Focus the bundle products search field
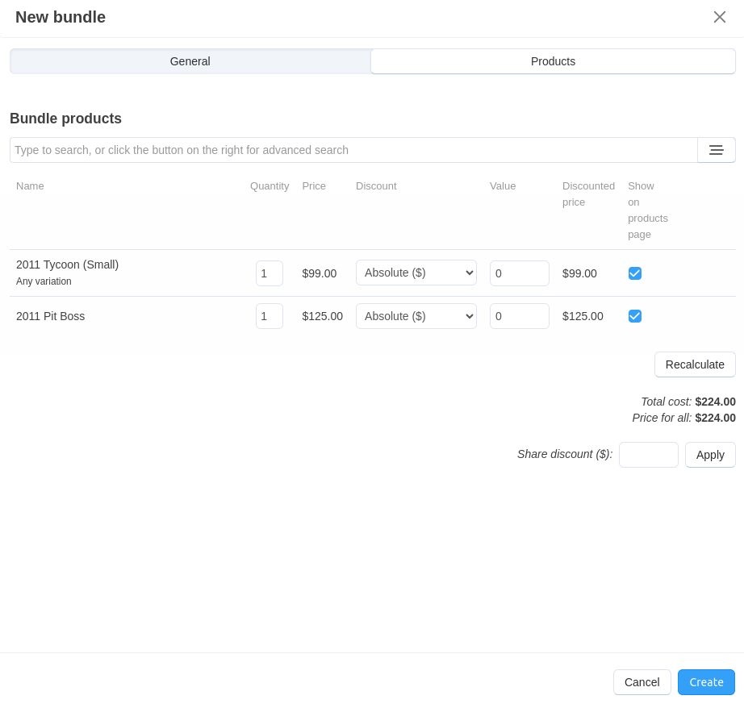 point(353,150)
